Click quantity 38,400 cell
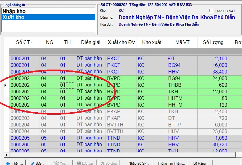 point(213,72)
